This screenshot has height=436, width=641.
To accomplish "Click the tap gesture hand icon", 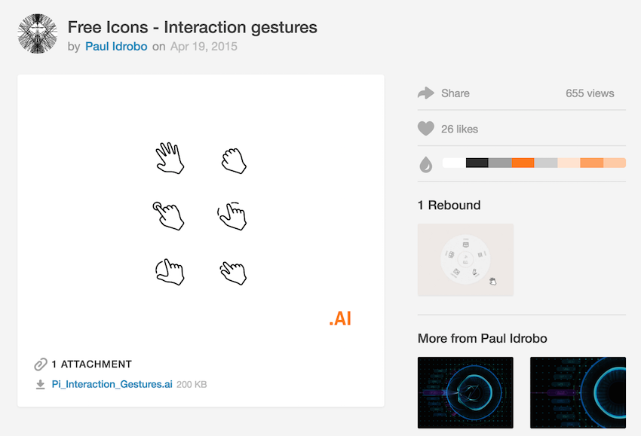I will click(x=169, y=215).
